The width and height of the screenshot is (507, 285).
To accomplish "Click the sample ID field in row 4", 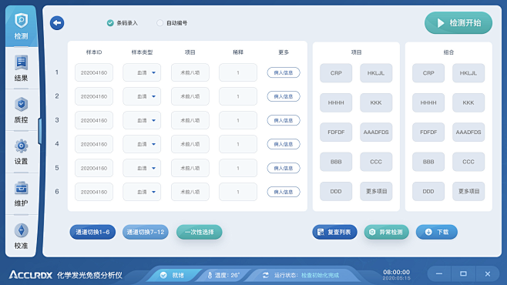I will pos(94,144).
